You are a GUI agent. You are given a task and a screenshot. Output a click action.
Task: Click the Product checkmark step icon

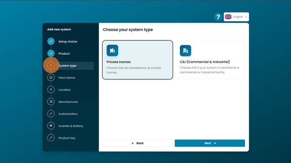pyautogui.click(x=51, y=53)
